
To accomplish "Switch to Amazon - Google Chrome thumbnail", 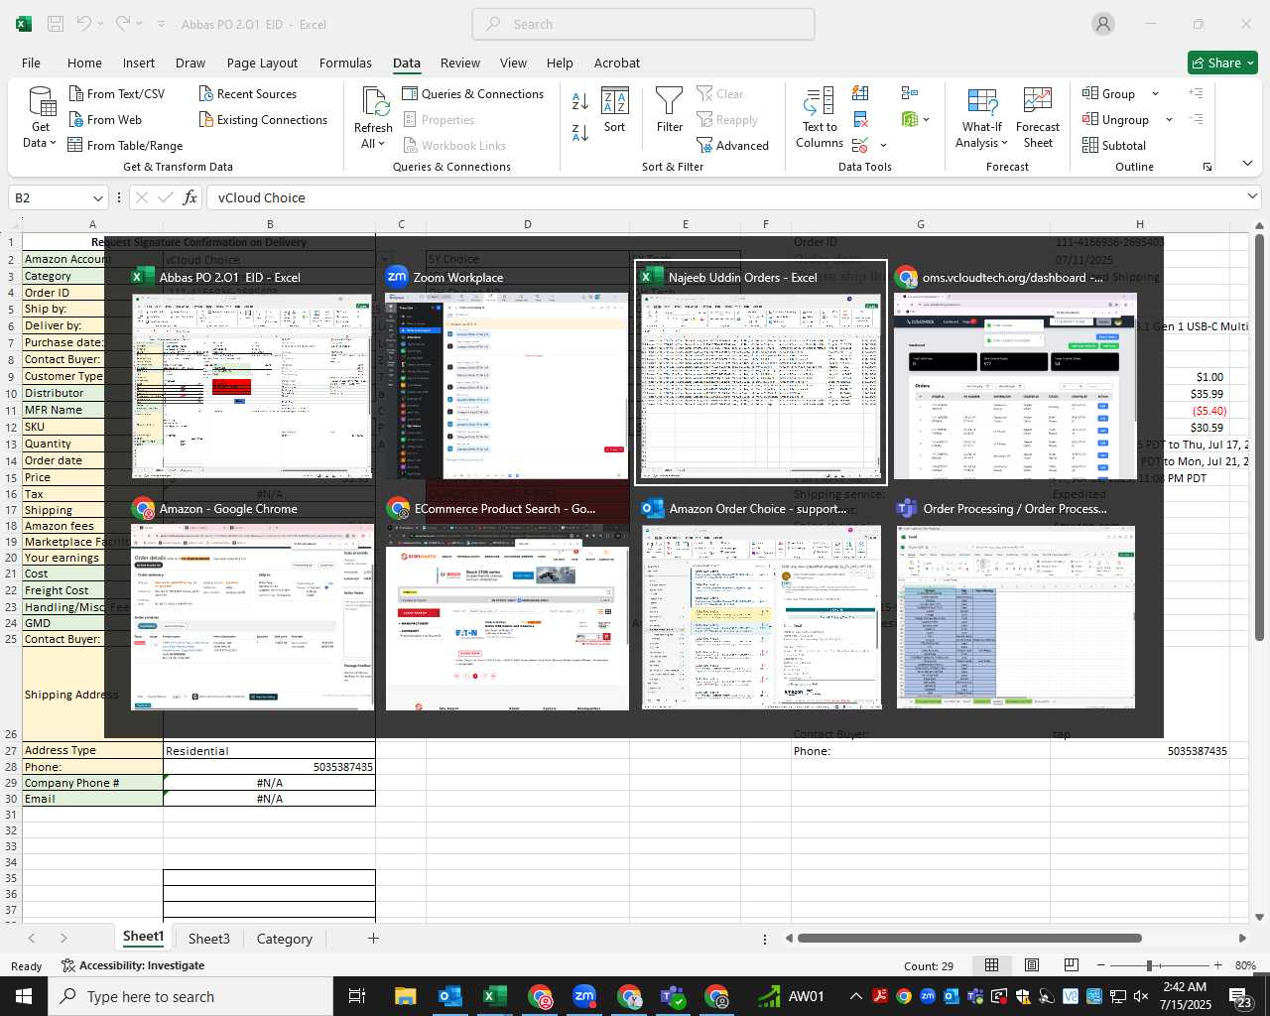I will pyautogui.click(x=252, y=605).
